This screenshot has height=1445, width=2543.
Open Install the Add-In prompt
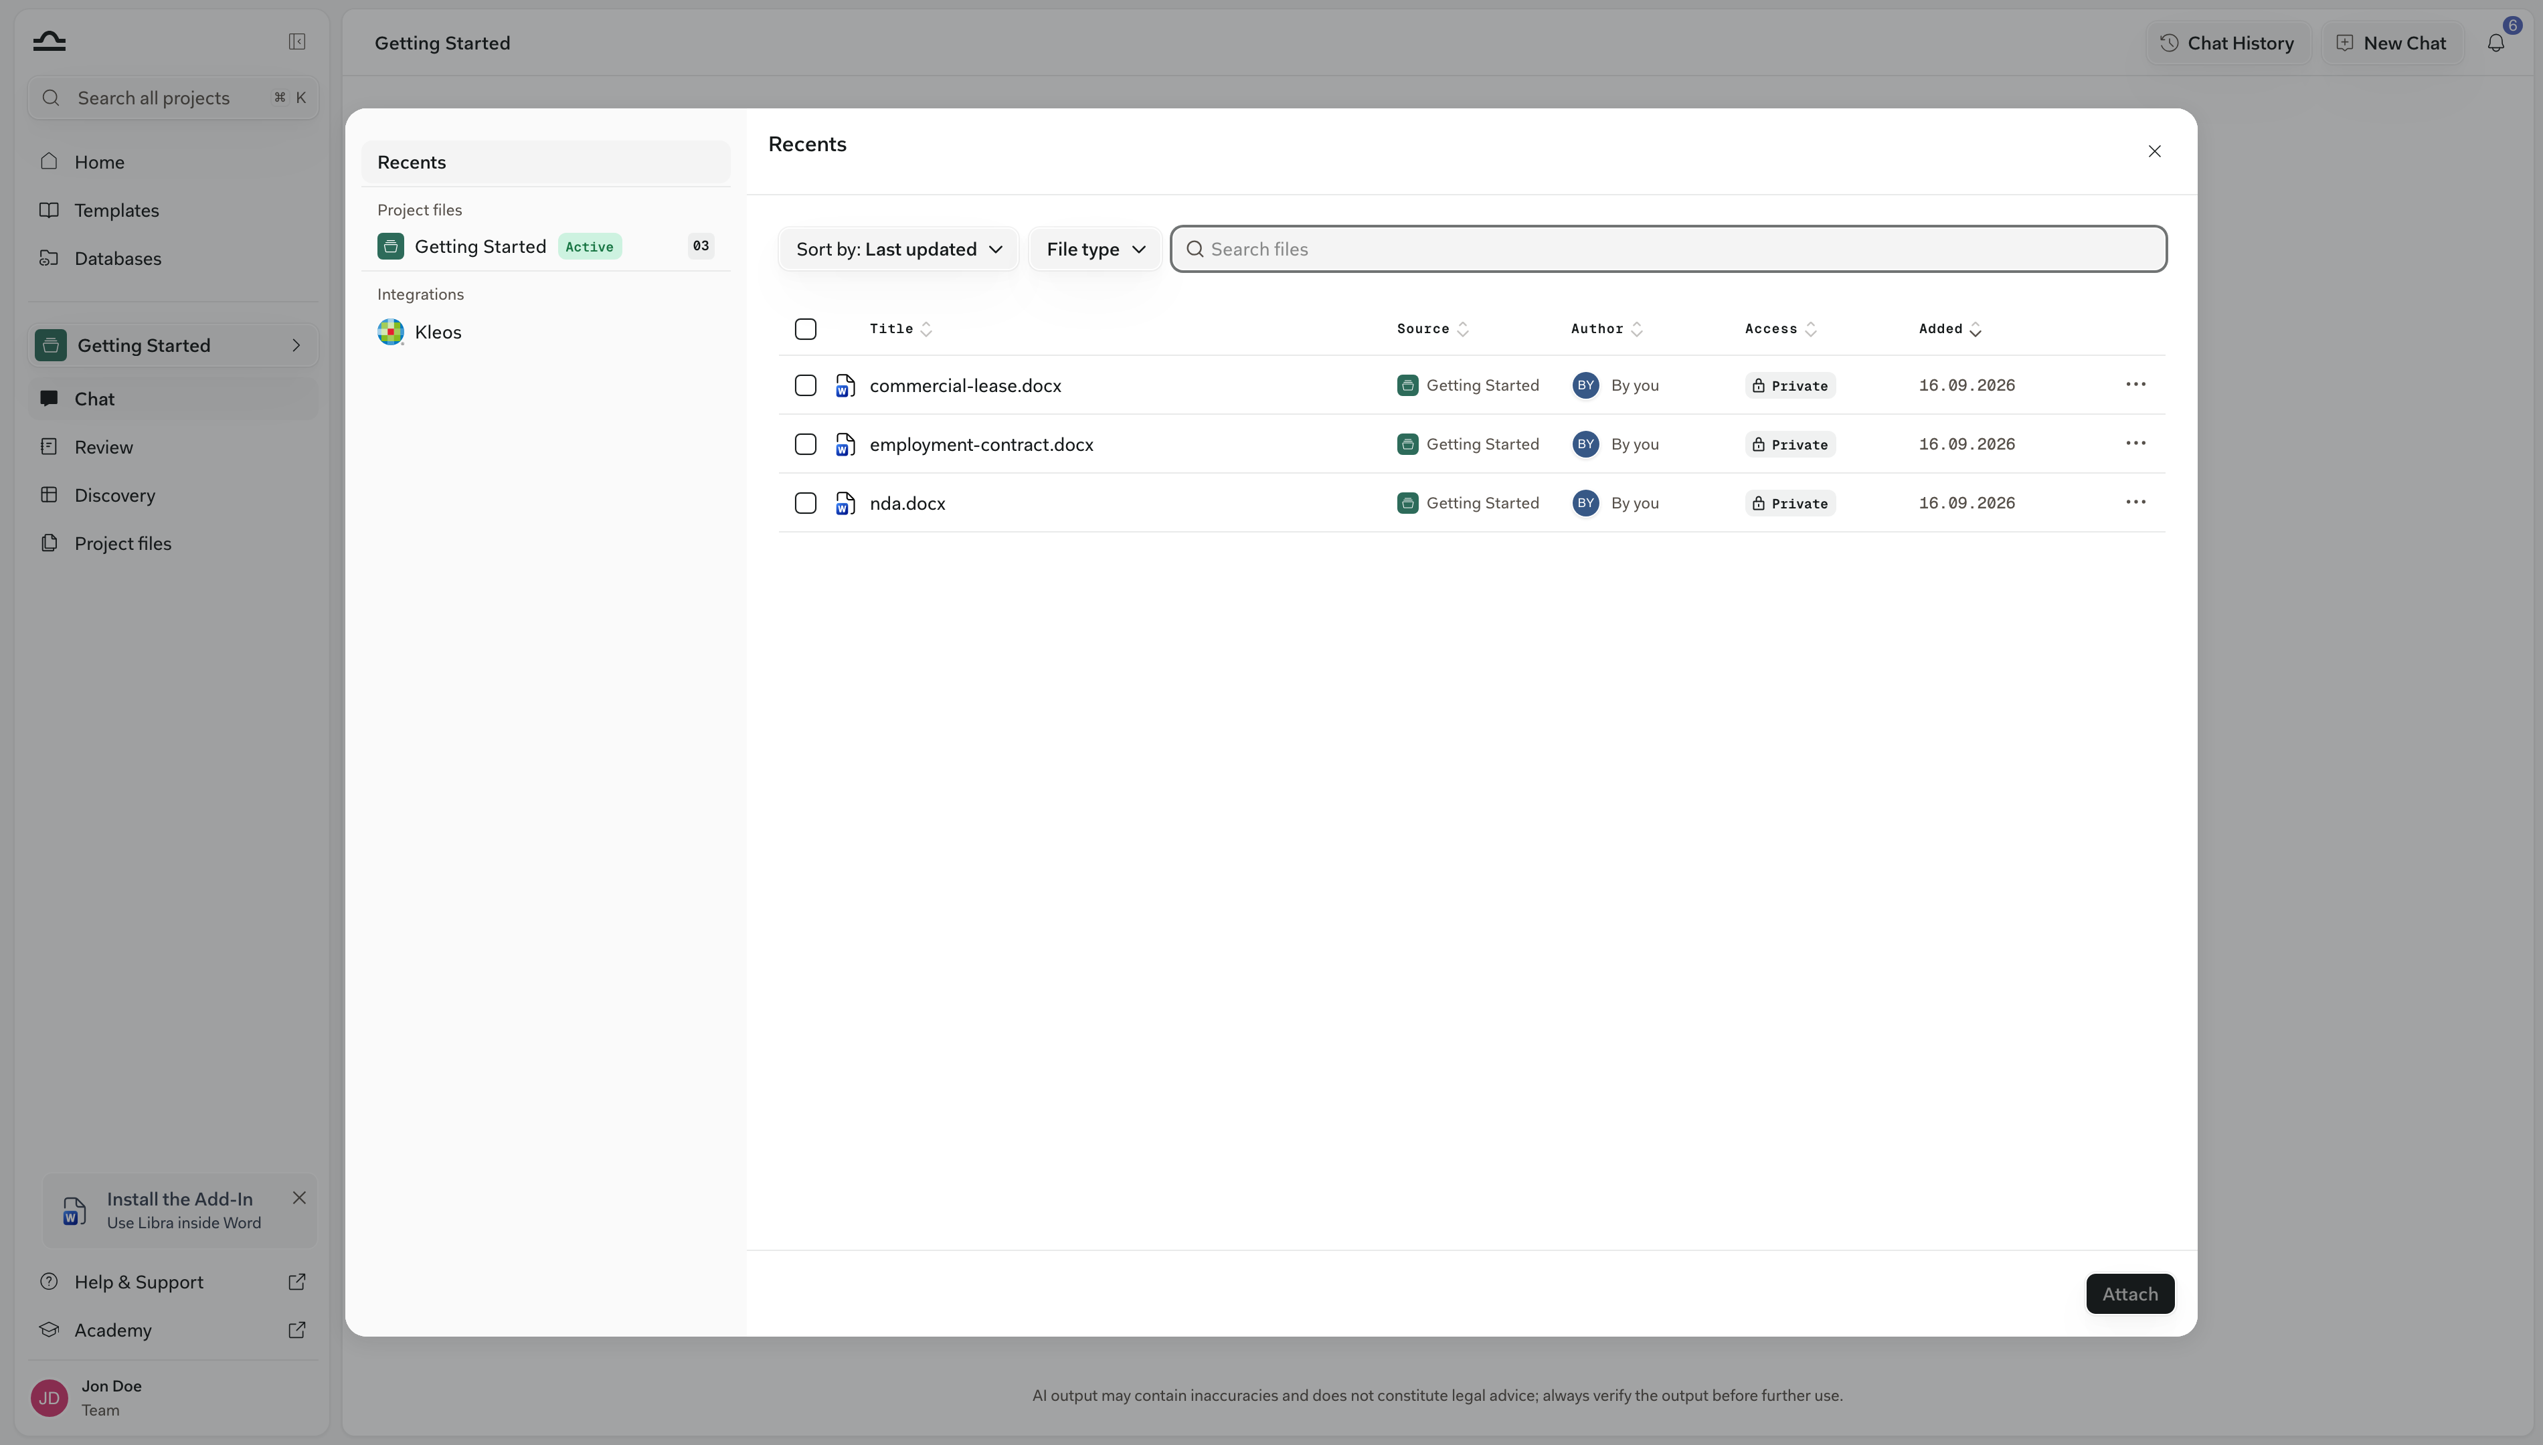(x=179, y=1210)
